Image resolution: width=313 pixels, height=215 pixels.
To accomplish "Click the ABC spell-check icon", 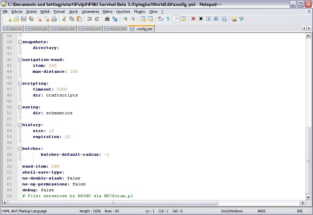I will pyautogui.click(x=241, y=19).
